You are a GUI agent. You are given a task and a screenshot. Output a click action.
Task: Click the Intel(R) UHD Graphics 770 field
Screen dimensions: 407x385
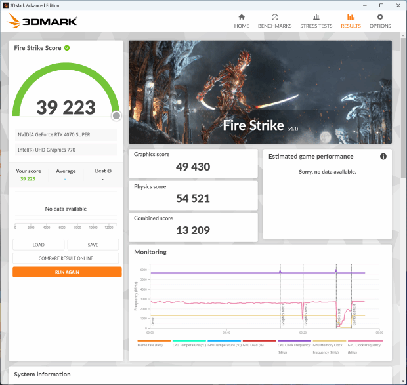66,150
